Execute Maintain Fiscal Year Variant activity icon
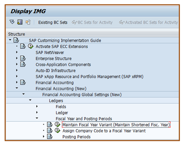 coord(57,125)
